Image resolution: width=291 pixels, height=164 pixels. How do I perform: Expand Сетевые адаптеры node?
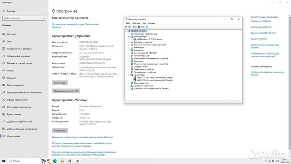(x=129, y=83)
